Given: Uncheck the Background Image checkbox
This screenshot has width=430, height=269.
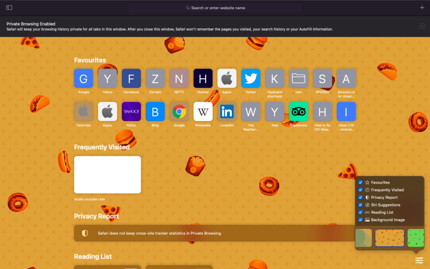Looking at the screenshot, I should click(360, 219).
